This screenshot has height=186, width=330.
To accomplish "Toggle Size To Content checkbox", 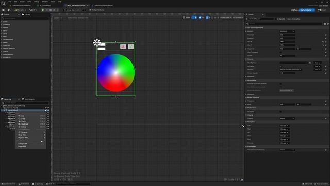I will click(280, 52).
